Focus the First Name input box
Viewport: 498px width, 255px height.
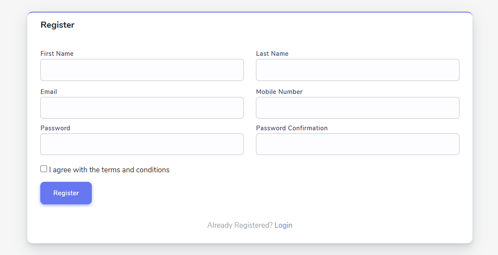[x=142, y=70]
